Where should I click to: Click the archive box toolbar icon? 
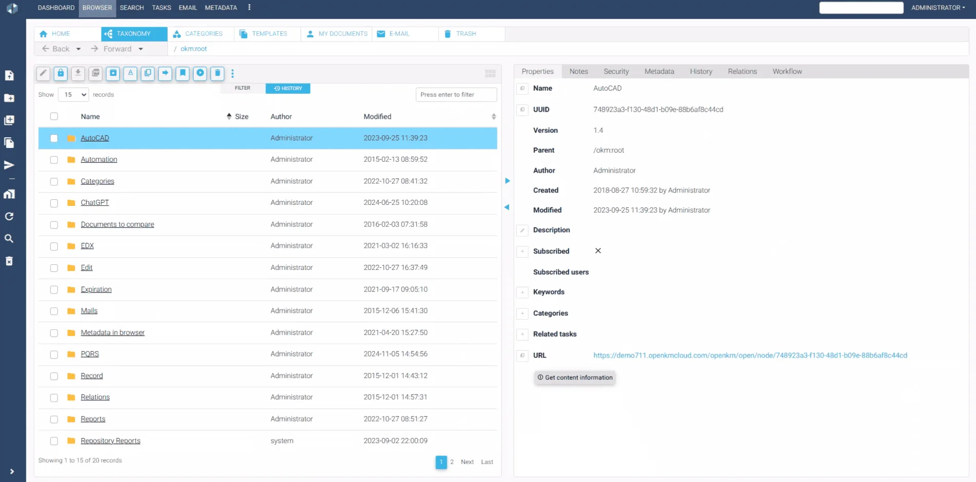click(x=113, y=73)
